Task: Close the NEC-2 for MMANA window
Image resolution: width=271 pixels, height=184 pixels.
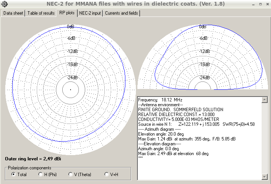Action: pos(266,4)
